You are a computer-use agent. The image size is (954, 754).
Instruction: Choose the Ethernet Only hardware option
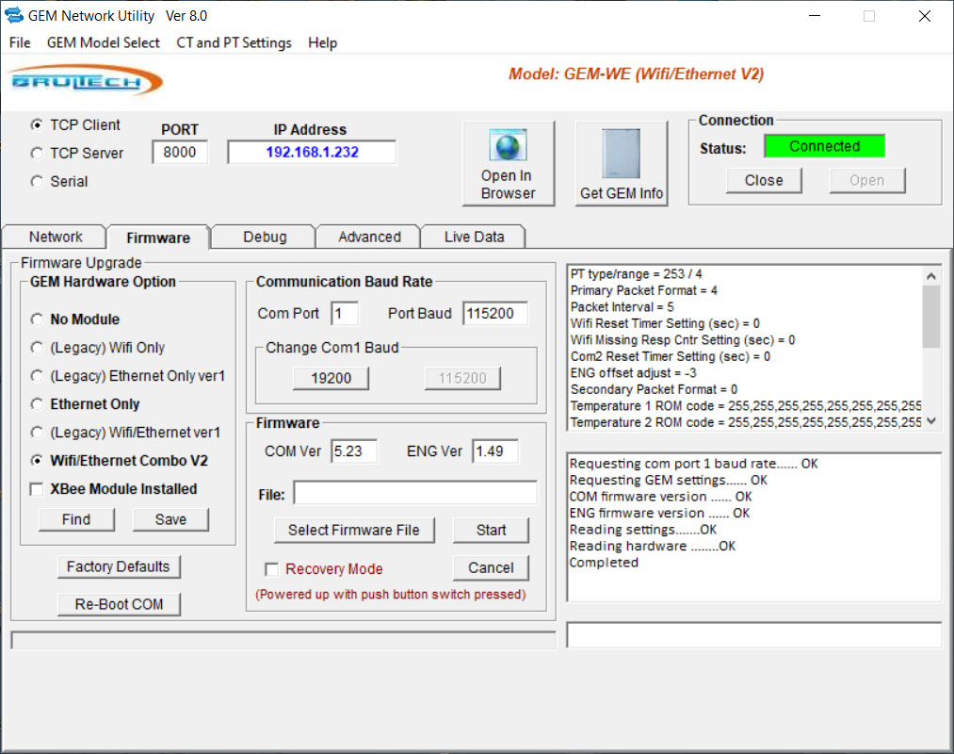[37, 403]
